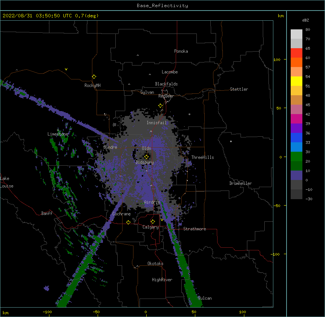Click the dBZ legend heading

pyautogui.click(x=305, y=20)
